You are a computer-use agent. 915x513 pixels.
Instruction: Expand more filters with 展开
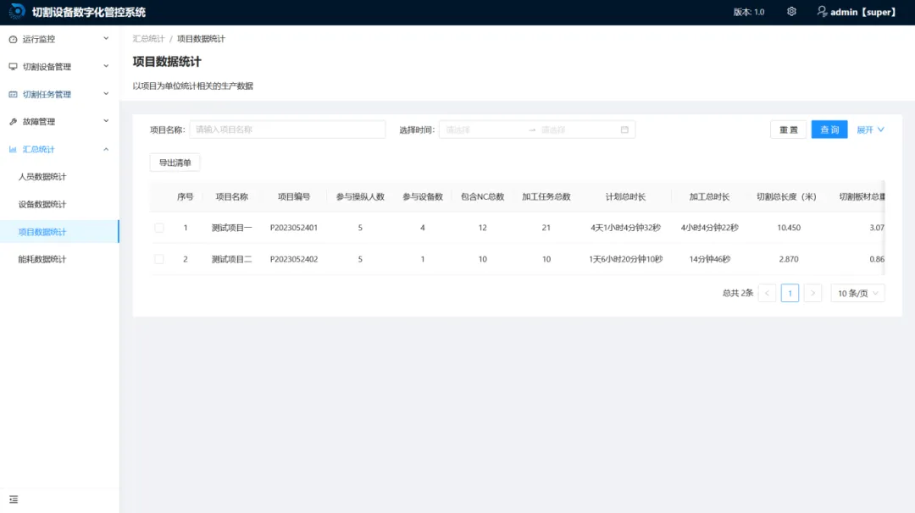[x=870, y=130]
